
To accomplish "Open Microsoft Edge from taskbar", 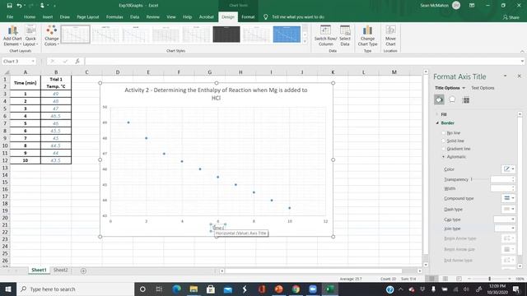I will coord(176,289).
